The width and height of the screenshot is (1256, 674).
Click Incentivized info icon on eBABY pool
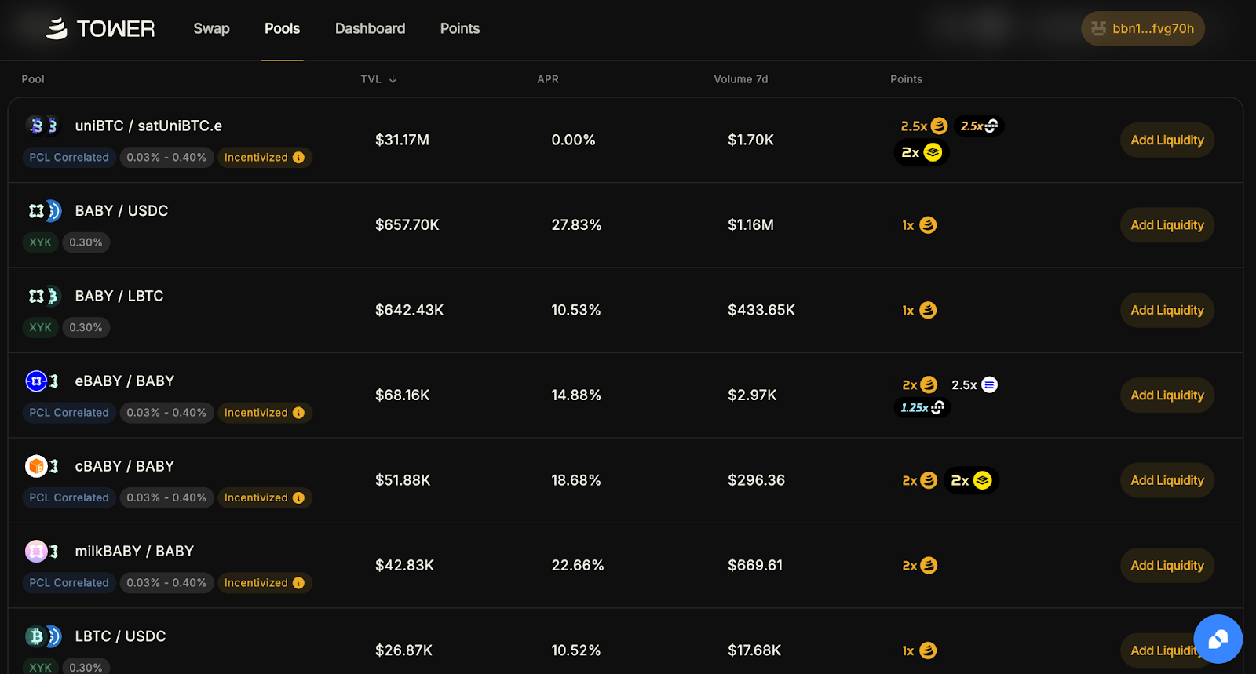point(298,413)
